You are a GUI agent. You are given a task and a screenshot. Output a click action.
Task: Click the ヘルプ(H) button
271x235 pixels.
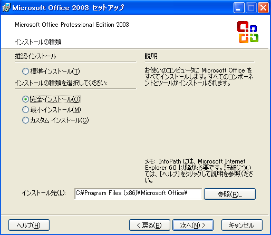tap(29, 225)
